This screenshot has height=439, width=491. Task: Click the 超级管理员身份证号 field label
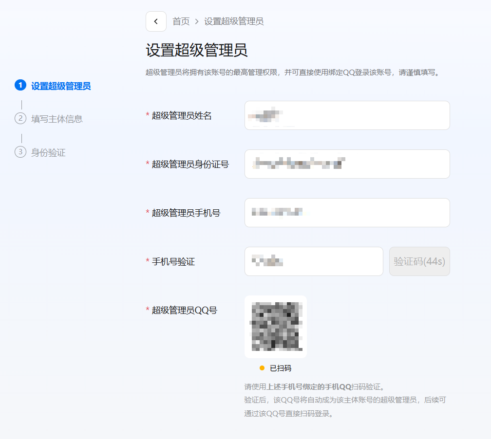point(190,164)
